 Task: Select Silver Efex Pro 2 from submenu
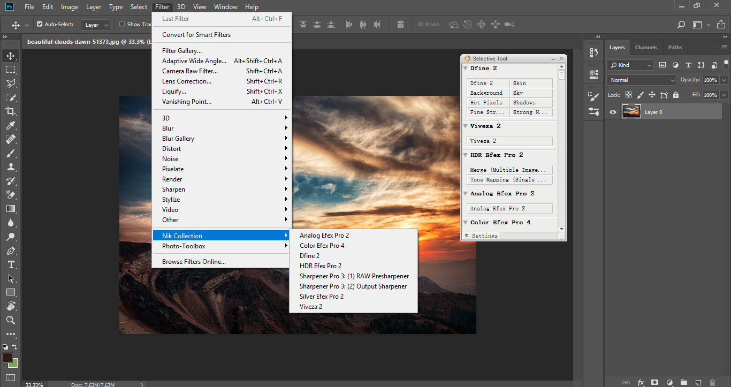pyautogui.click(x=353, y=297)
